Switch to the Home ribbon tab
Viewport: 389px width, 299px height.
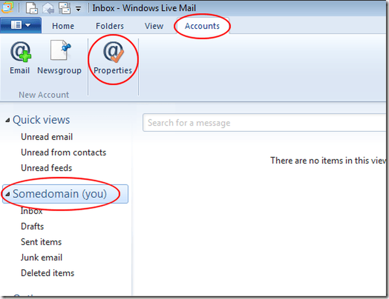click(63, 26)
